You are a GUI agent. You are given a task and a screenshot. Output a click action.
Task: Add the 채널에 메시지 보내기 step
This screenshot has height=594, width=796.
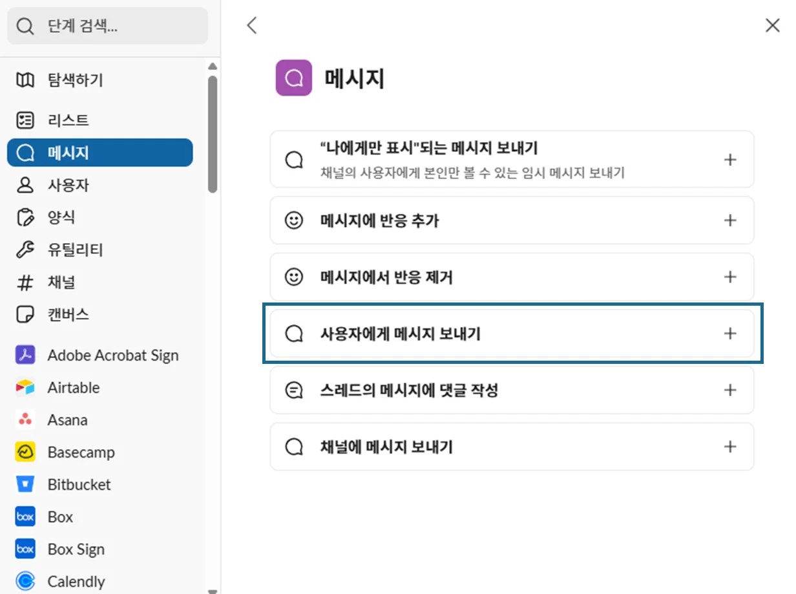click(x=730, y=447)
